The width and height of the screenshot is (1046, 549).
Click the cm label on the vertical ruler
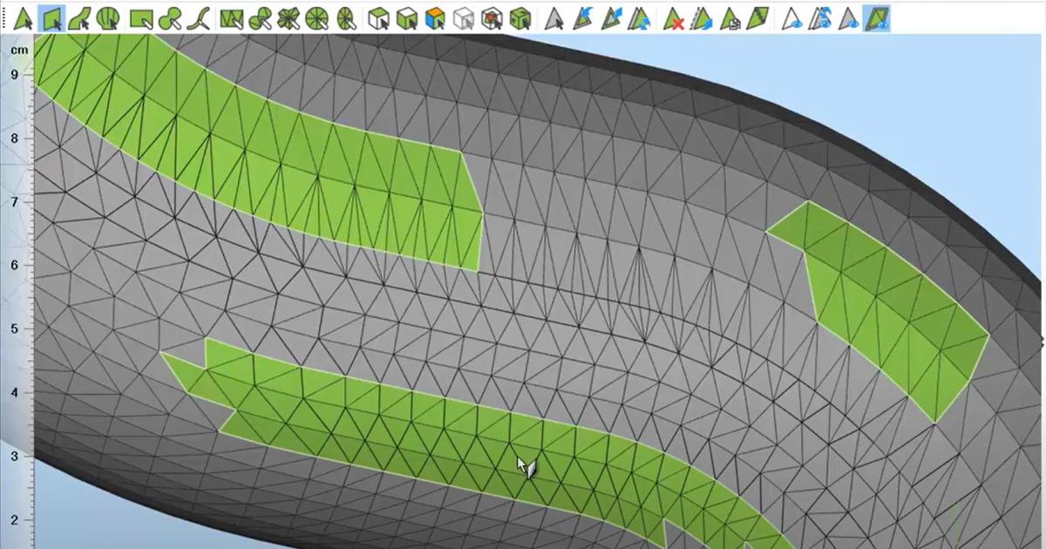[17, 50]
